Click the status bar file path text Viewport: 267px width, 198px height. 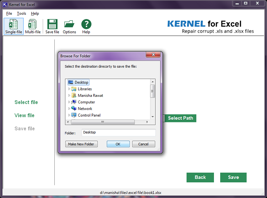pyautogui.click(x=130, y=193)
